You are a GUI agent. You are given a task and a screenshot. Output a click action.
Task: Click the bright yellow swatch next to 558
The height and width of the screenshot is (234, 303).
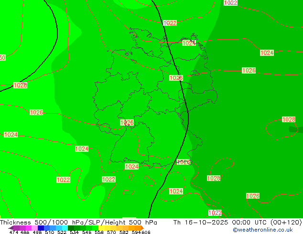[x=101, y=228]
